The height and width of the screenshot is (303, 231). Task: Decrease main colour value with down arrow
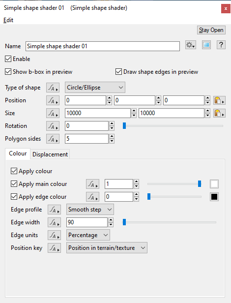click(136, 186)
